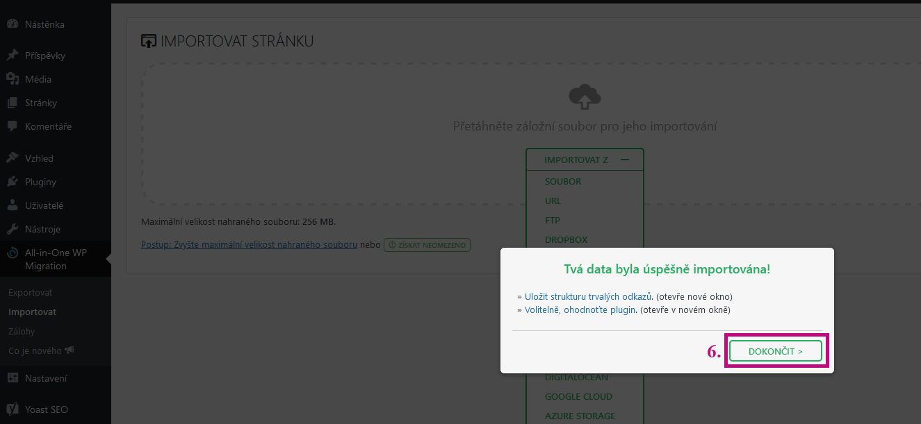Select FTP import option
The image size is (921, 424).
click(553, 221)
